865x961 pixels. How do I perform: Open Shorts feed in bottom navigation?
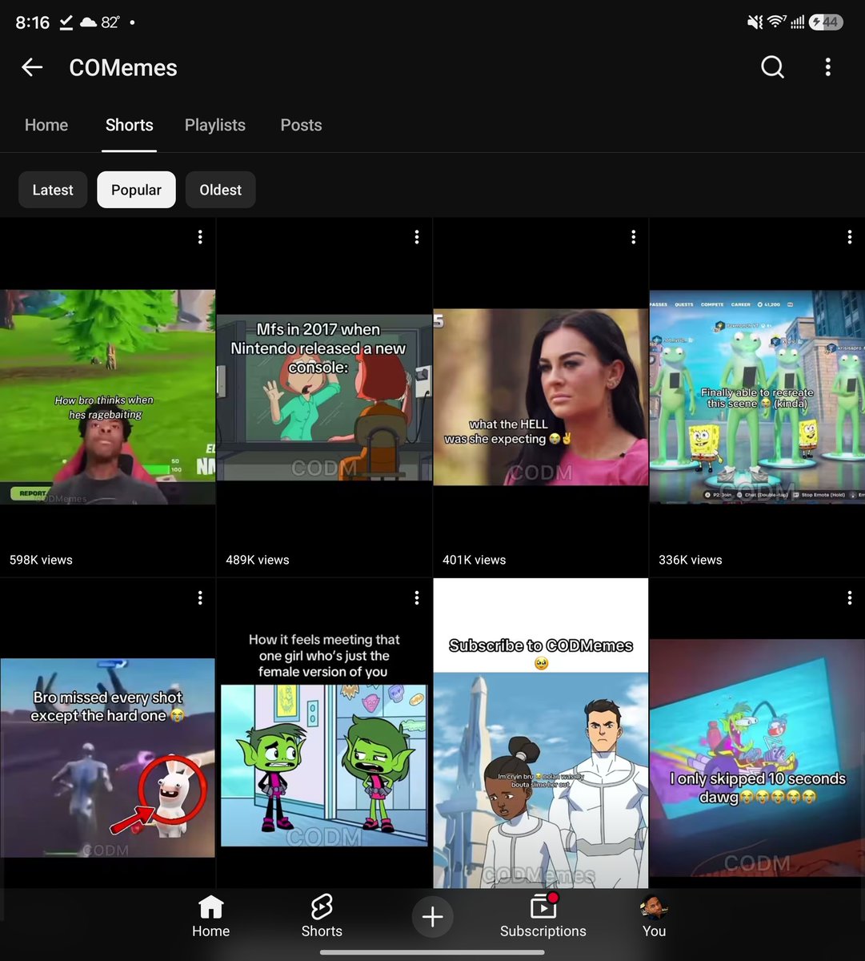coord(322,917)
